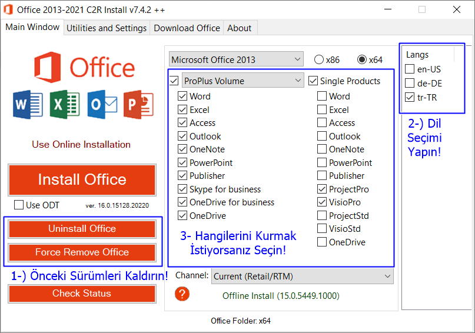Enable the Use ODT checkbox

19,205
